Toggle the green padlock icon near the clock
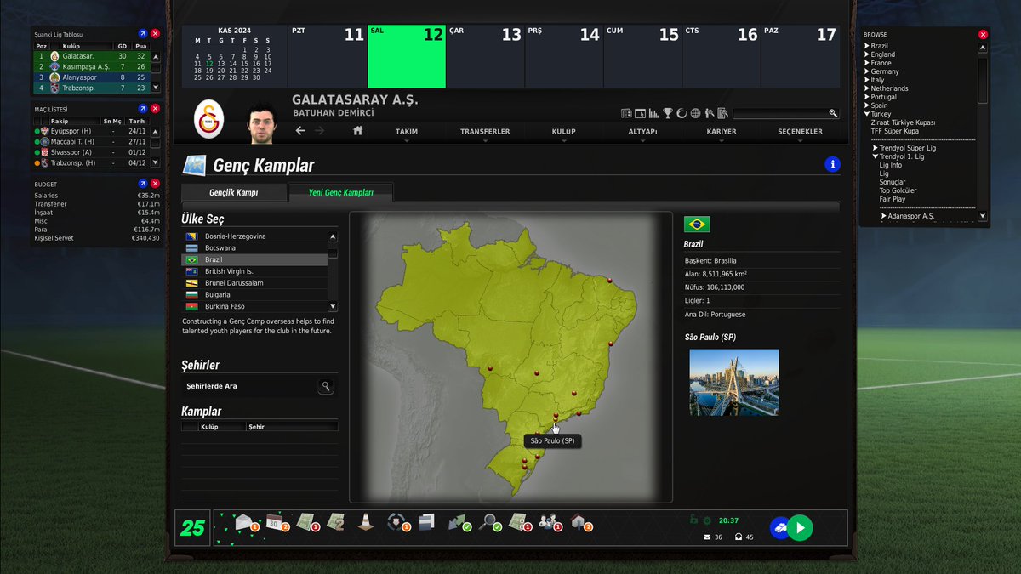The width and height of the screenshot is (1021, 574). pos(693,520)
